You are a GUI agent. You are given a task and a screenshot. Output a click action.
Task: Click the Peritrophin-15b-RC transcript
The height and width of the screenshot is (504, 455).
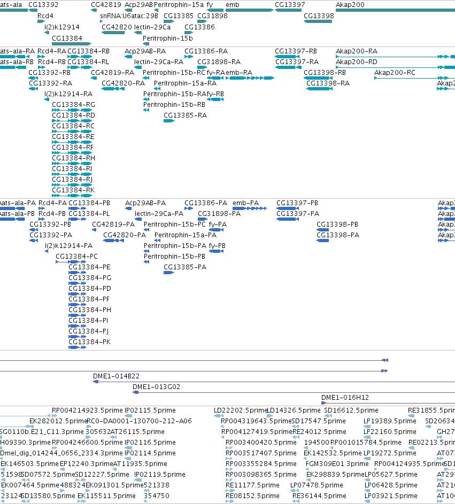pyautogui.click(x=146, y=78)
